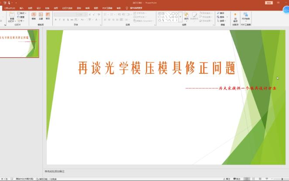
Task: Click the Reset slide button
Action: [x=21, y=17]
